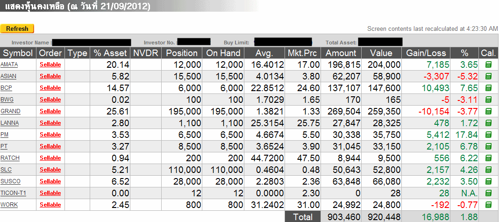Open calculator in the TICON-T1 row

pyautogui.click(x=488, y=193)
